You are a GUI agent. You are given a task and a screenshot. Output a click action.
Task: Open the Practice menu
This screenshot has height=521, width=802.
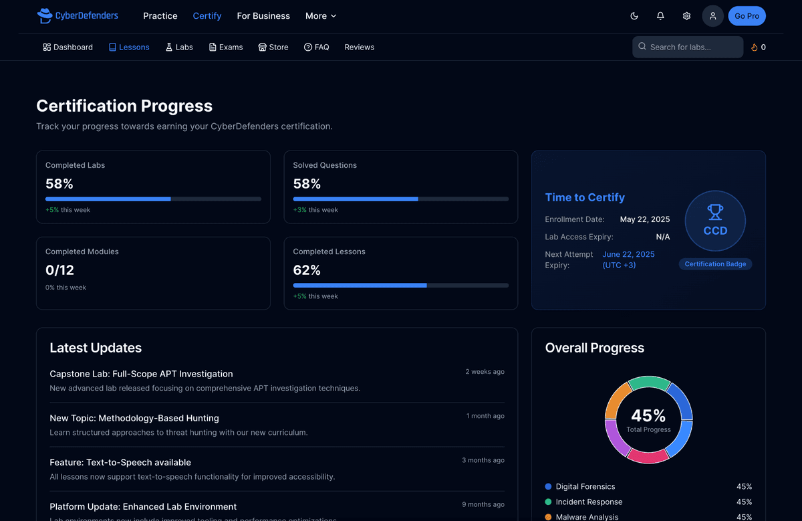tap(160, 16)
